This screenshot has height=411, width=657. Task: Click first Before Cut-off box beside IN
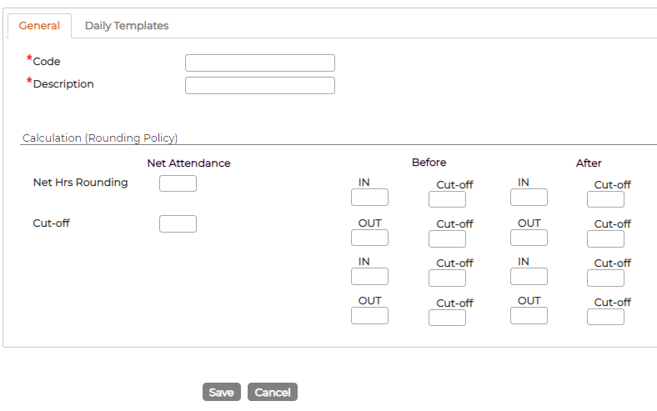[447, 199]
